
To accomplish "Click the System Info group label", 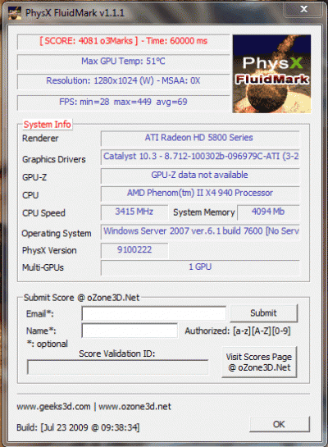I will tap(48, 125).
